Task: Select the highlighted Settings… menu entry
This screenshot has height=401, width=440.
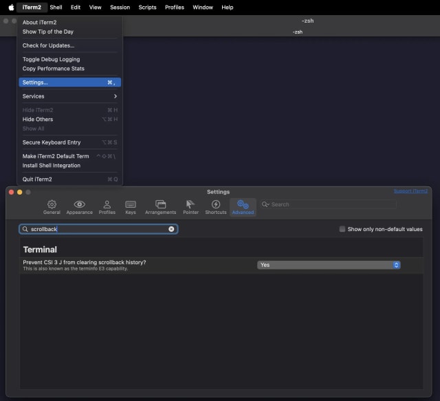Action: (70, 83)
